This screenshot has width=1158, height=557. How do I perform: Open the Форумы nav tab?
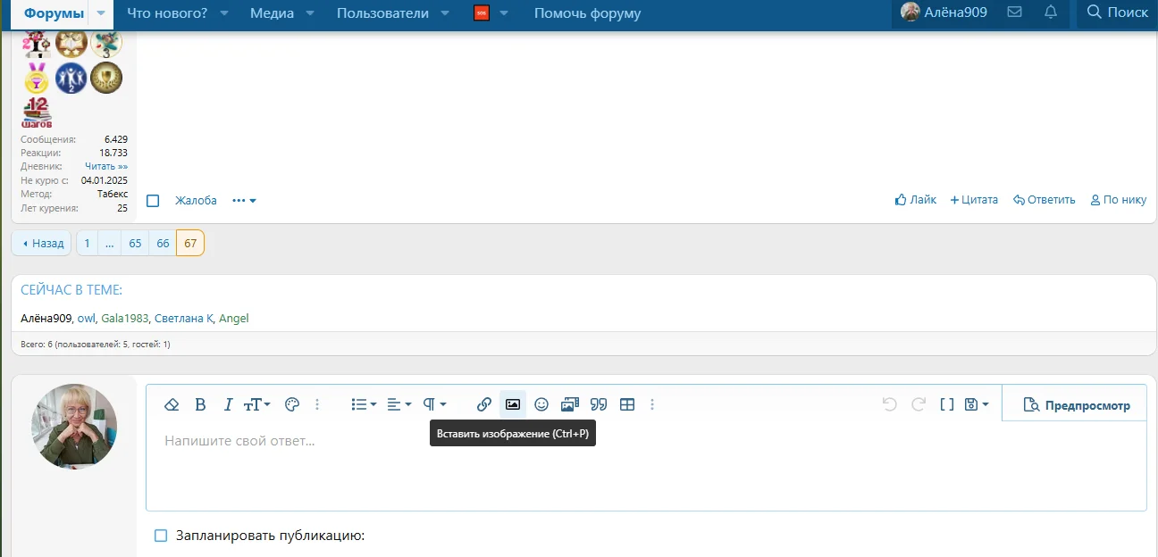(x=54, y=13)
